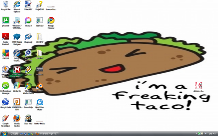Launch the Google Earth shortcut

(5, 103)
